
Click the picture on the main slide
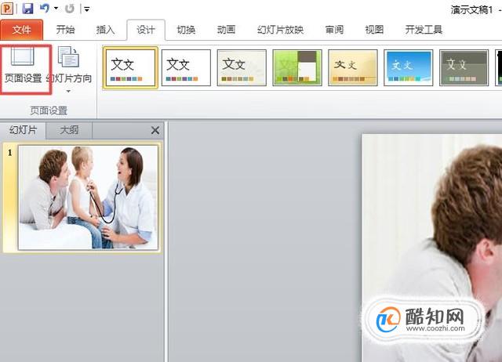tap(432, 248)
